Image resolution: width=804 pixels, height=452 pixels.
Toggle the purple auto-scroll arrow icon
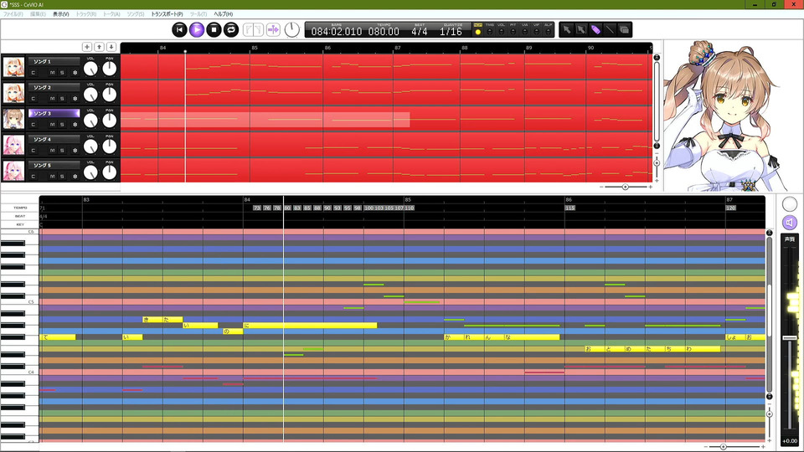(x=273, y=30)
